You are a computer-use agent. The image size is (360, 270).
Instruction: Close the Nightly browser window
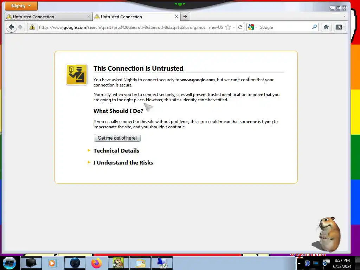345,8
